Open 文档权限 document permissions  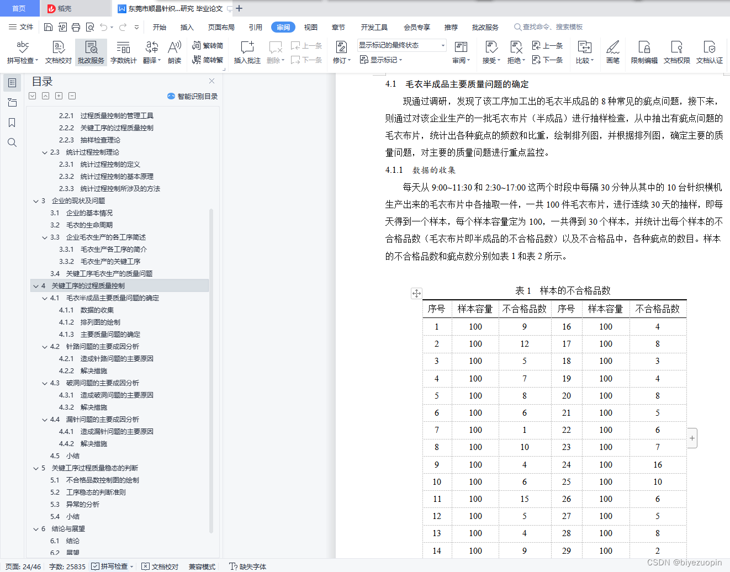(676, 52)
